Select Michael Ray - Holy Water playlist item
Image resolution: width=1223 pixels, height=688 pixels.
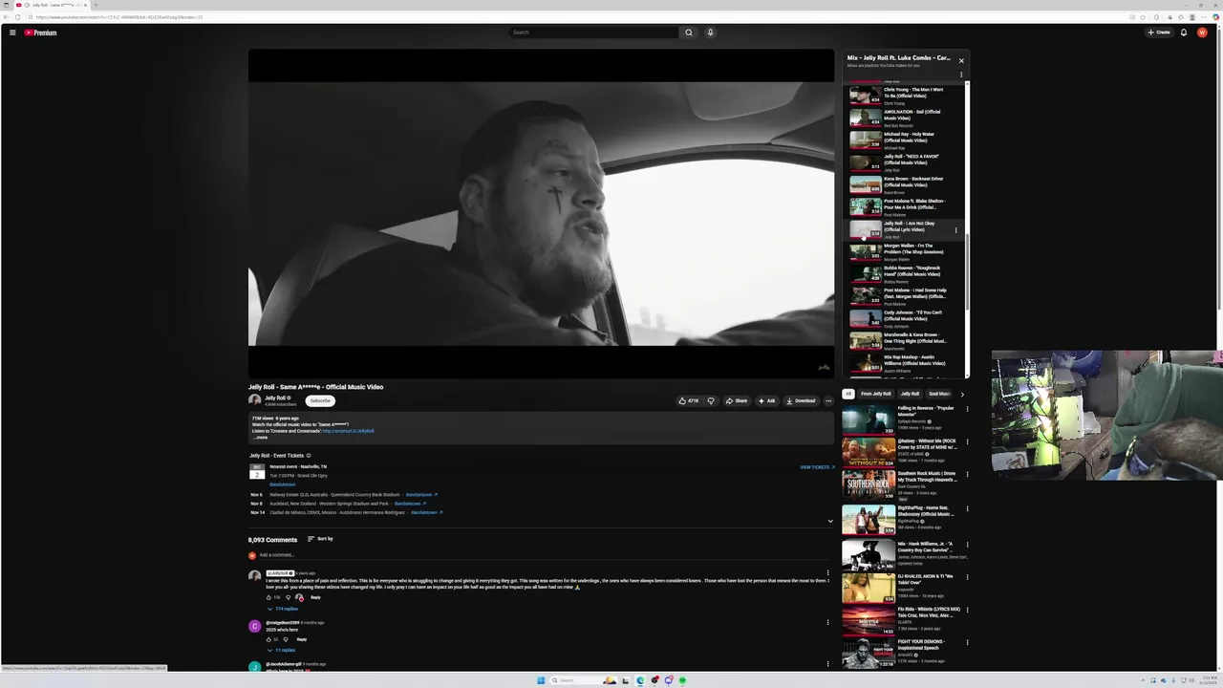(905, 140)
